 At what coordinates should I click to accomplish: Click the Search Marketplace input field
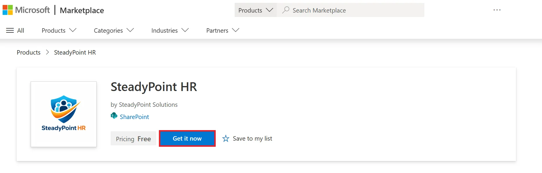[x=350, y=10]
